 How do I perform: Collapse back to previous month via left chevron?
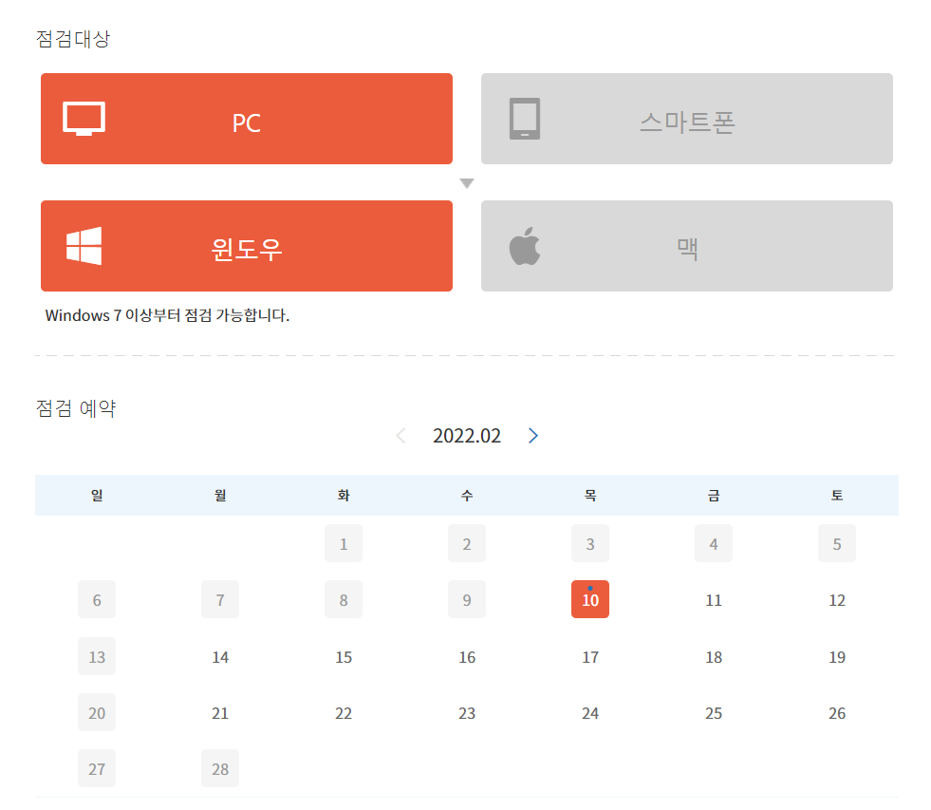pyautogui.click(x=400, y=435)
